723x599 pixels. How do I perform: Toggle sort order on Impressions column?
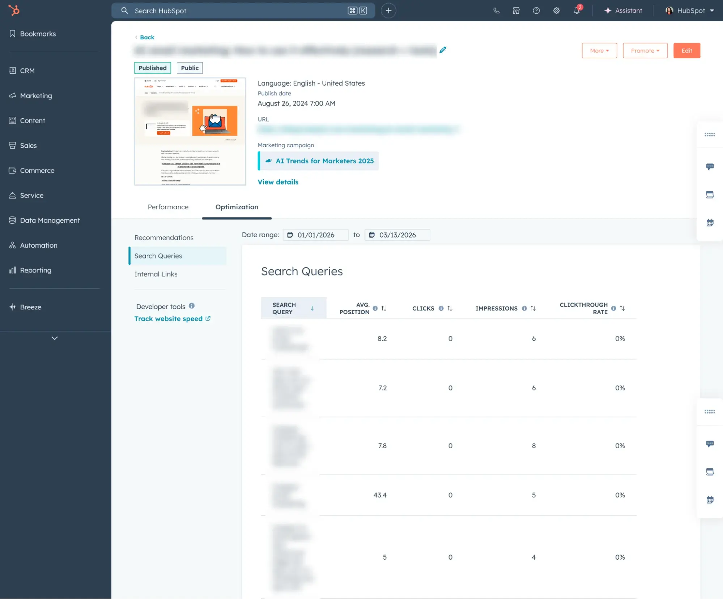tap(532, 308)
